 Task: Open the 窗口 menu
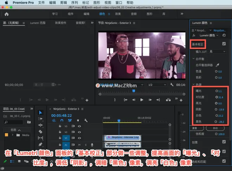(119, 2)
